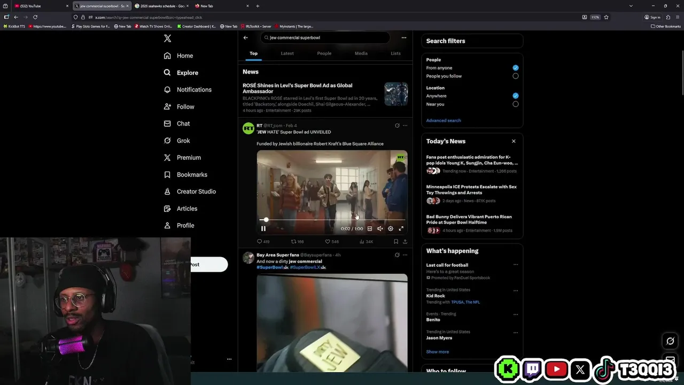The width and height of the screenshot is (684, 385).
Task: Reply to the RT post
Action: tap(263, 242)
